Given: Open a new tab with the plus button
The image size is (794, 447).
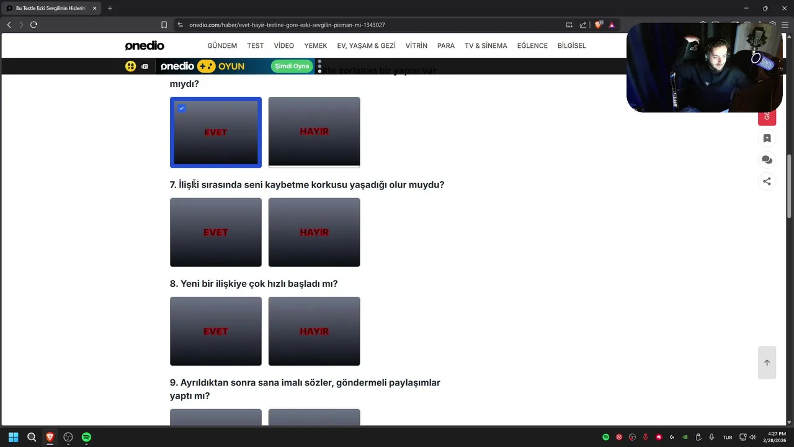Looking at the screenshot, I should 110,8.
